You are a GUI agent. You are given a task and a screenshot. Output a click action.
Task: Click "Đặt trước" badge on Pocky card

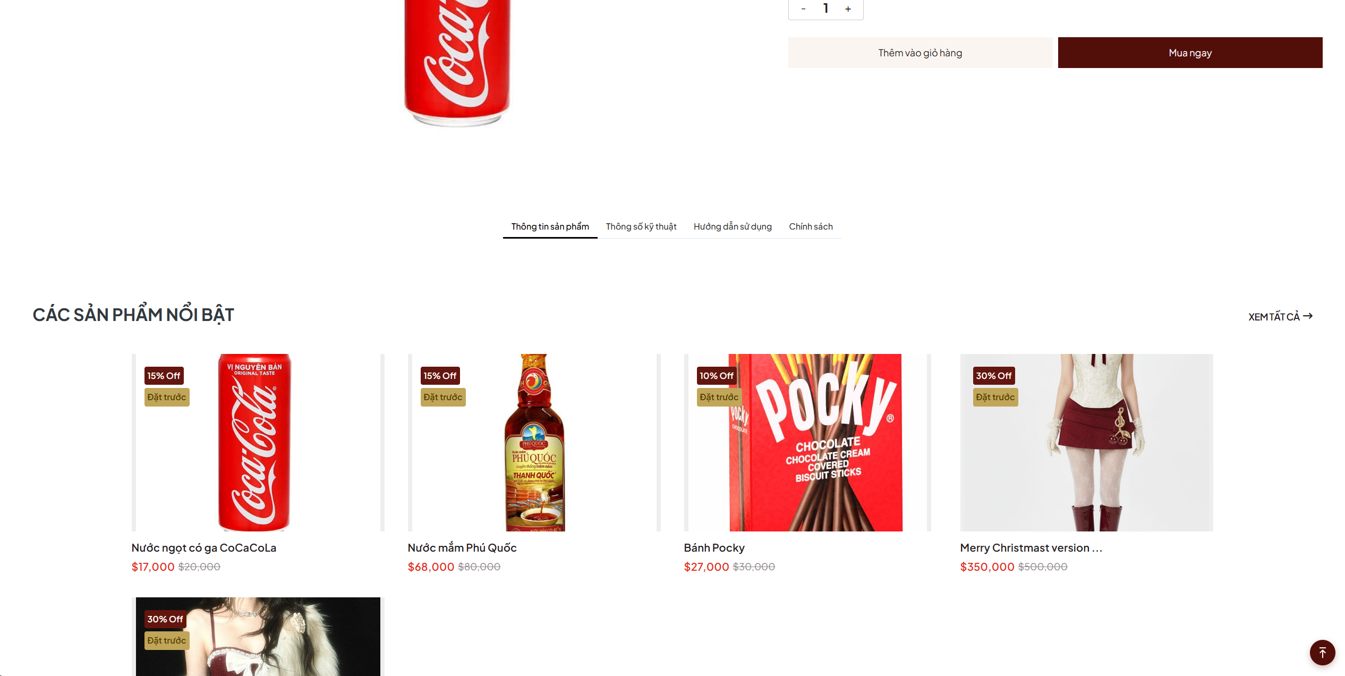719,397
